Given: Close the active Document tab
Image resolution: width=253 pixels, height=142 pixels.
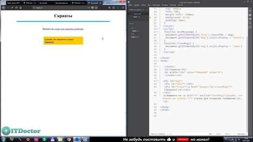Looking at the screenshot, I should [100, 3].
